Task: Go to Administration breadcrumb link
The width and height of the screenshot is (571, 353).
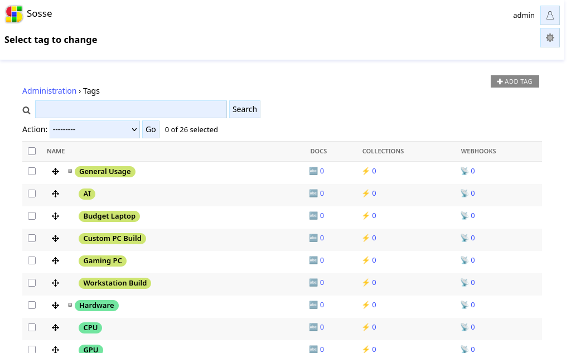Action: click(49, 91)
